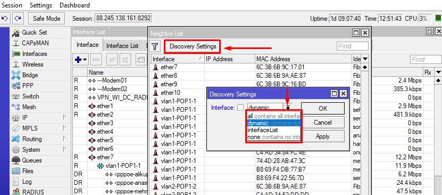This screenshot has height=195, width=442.
Task: Click the minus remove icon
Action: click(x=96, y=60)
